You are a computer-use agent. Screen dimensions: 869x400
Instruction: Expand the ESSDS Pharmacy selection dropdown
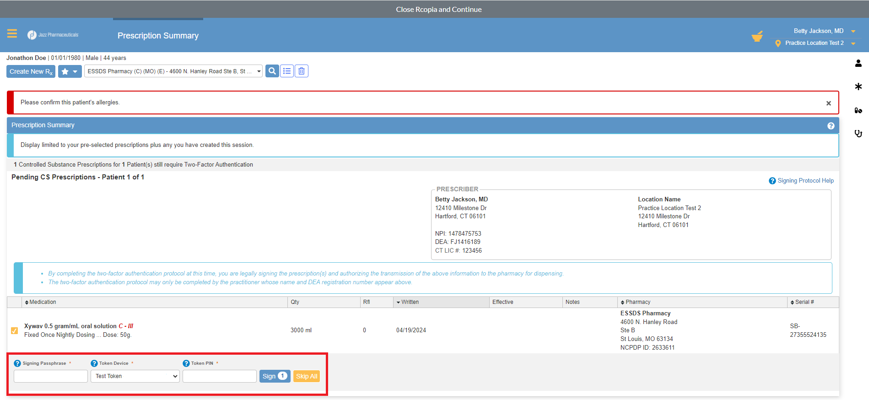point(173,71)
